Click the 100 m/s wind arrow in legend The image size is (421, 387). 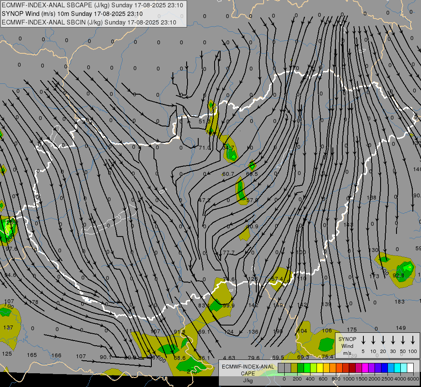[413, 340]
